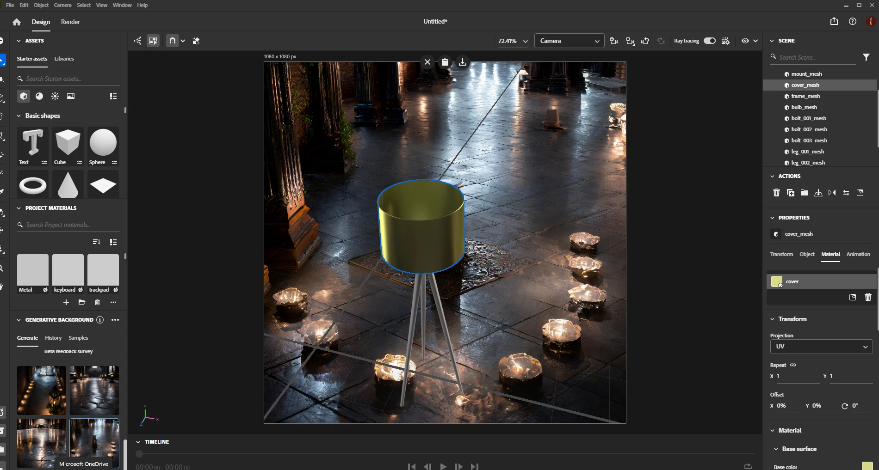Switch Project materials to list view

click(113, 242)
